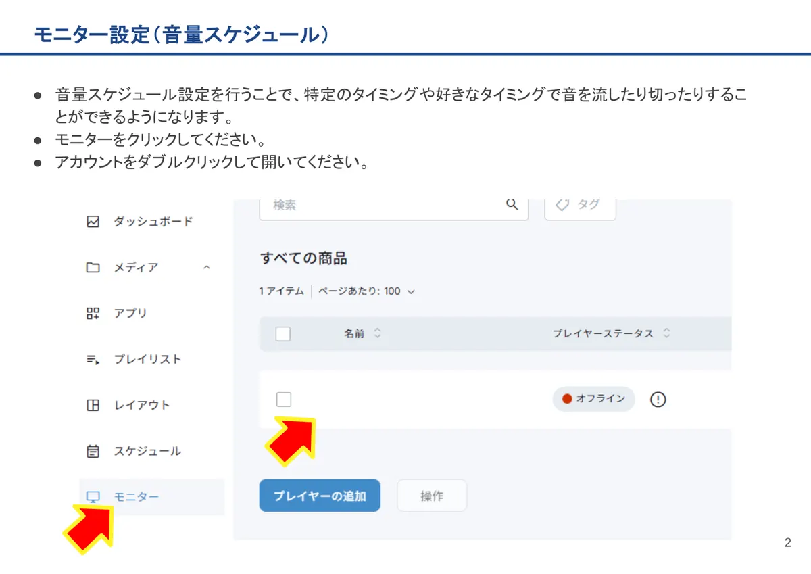The image size is (811, 574).
Task: Click the 1 アイテム count text
Action: (x=282, y=291)
